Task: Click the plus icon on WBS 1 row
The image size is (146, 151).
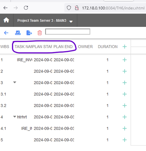Action: [125, 60]
